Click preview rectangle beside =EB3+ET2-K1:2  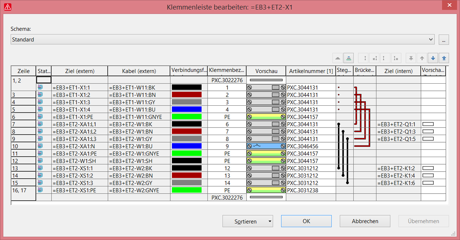tap(428, 168)
